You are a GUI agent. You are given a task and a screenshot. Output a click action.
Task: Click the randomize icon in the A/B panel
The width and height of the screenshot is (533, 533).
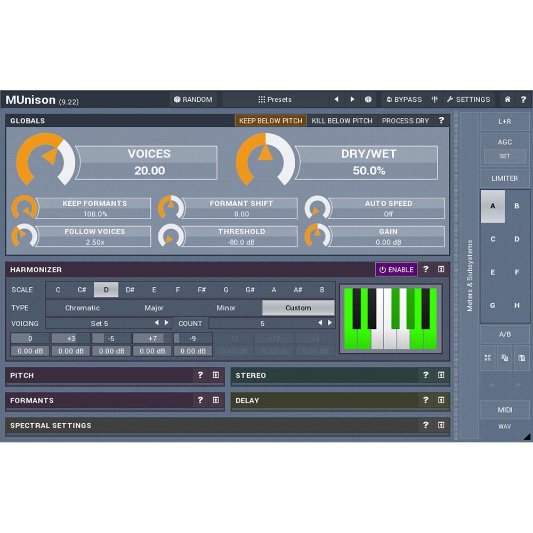(x=488, y=358)
